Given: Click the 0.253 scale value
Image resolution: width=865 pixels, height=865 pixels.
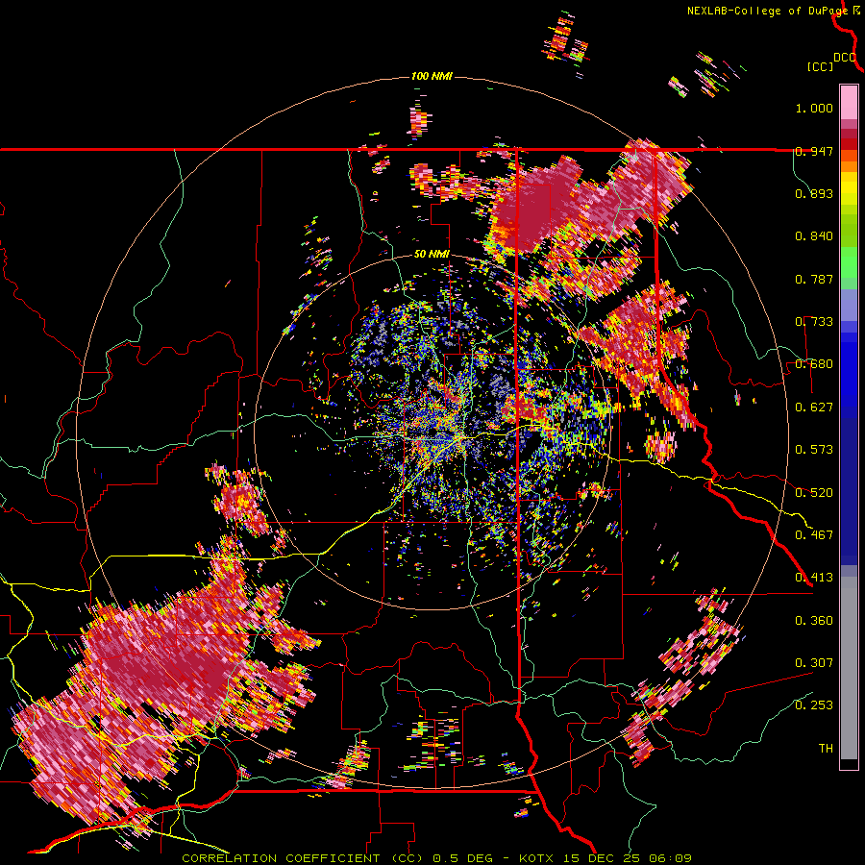Looking at the screenshot, I should point(814,705).
